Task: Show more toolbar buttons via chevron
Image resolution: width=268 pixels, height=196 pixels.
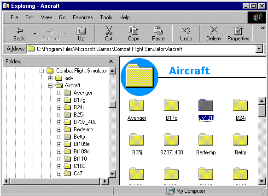Action: click(262, 28)
